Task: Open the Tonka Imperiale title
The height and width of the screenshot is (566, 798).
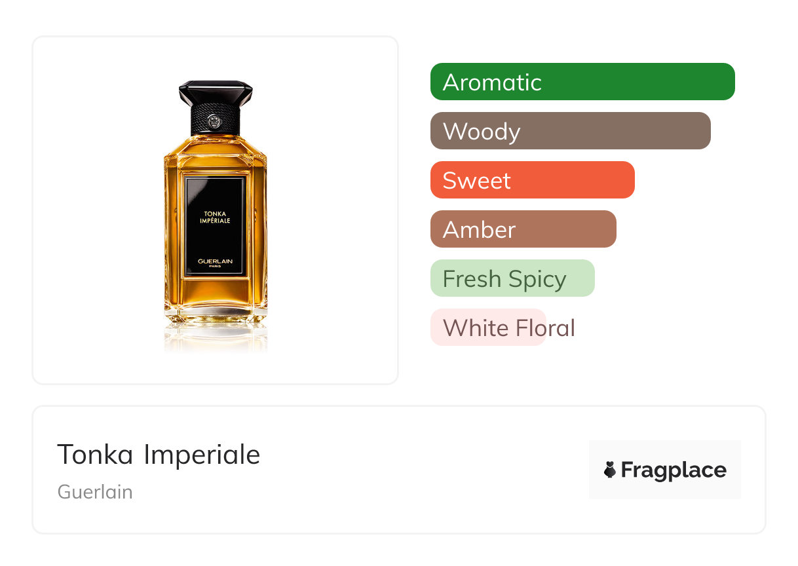Action: click(x=159, y=454)
